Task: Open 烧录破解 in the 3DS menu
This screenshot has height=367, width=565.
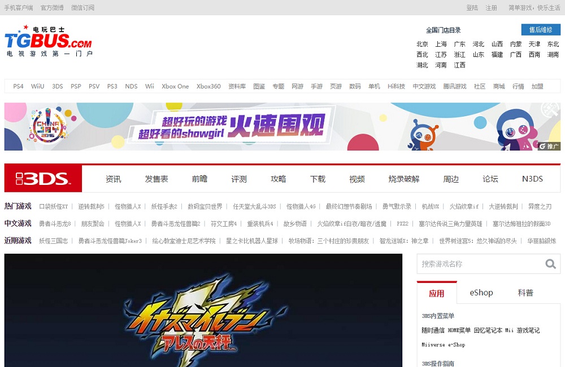Action: (x=404, y=179)
